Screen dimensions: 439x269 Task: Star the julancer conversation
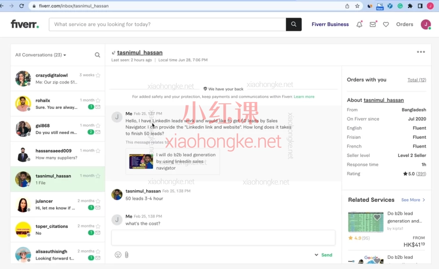(98, 201)
